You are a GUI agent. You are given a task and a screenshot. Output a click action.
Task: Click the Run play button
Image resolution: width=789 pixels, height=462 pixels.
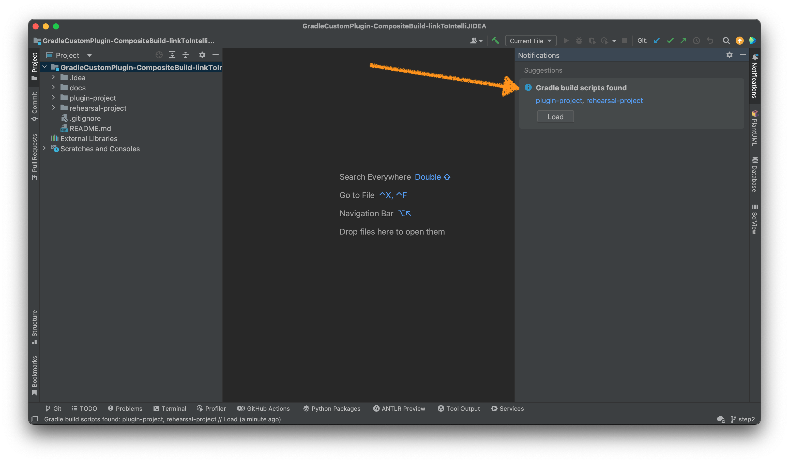[x=566, y=41]
